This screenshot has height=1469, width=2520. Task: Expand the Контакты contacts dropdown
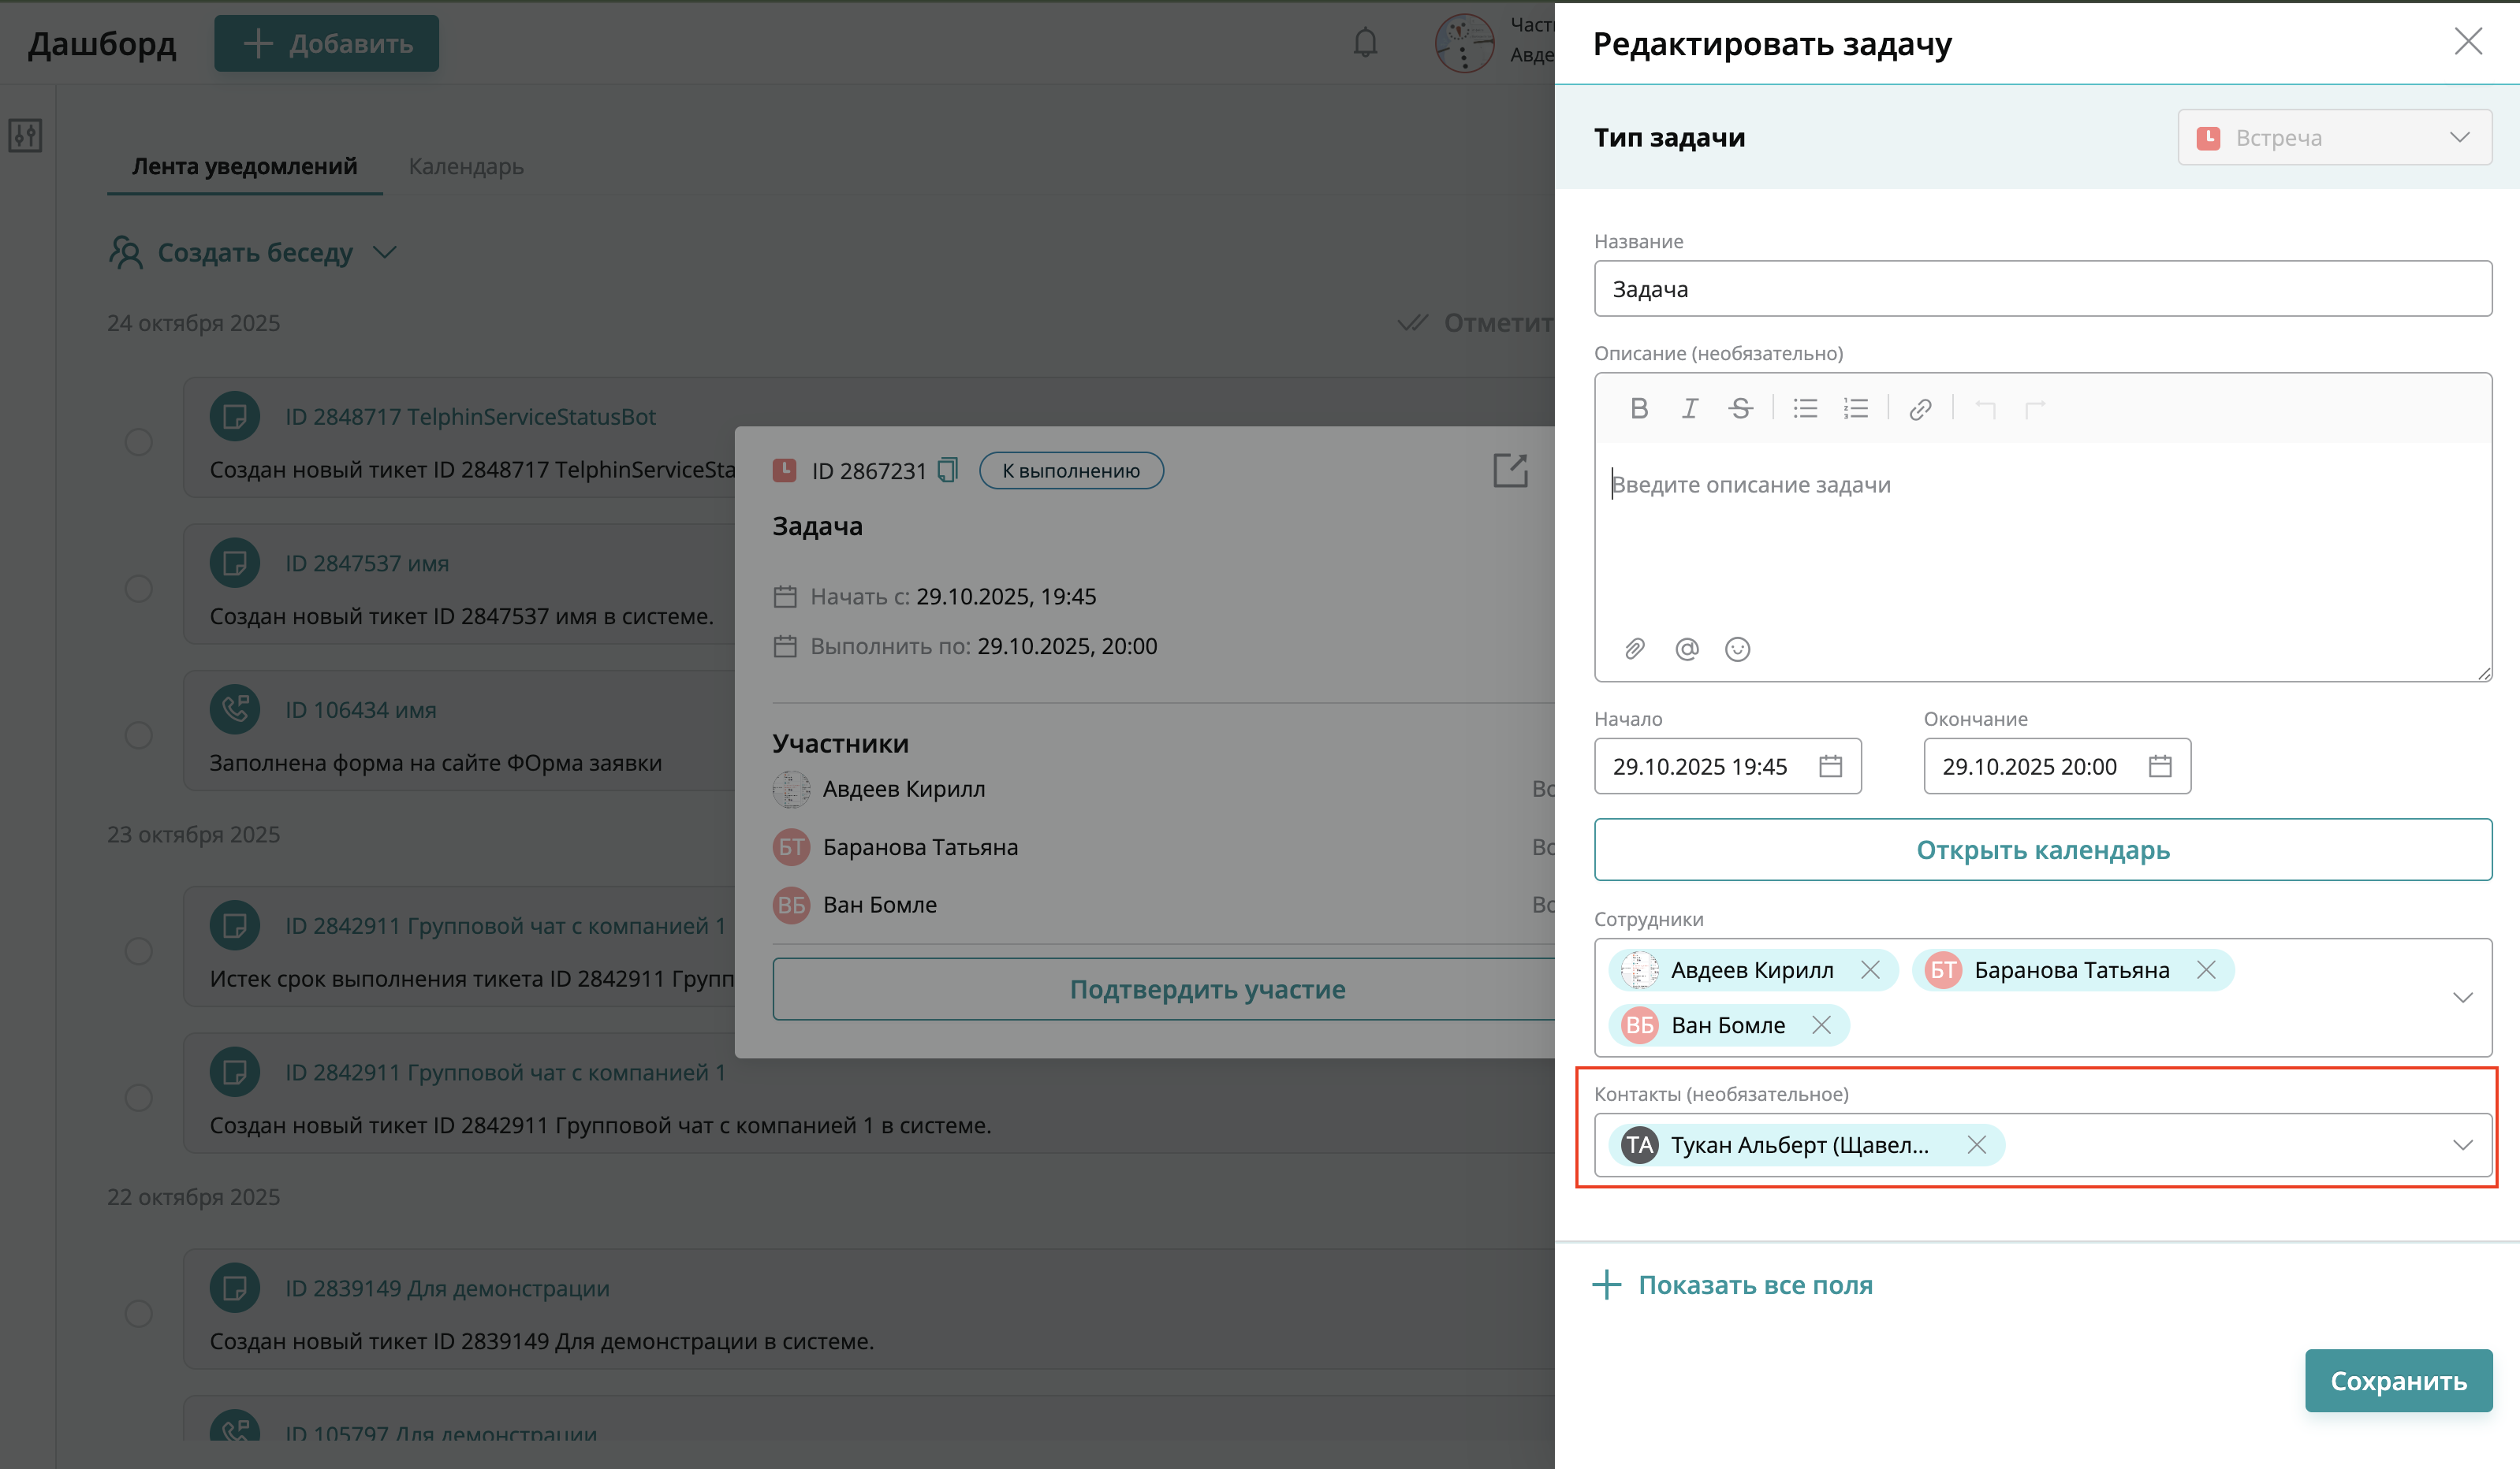coord(2462,1144)
